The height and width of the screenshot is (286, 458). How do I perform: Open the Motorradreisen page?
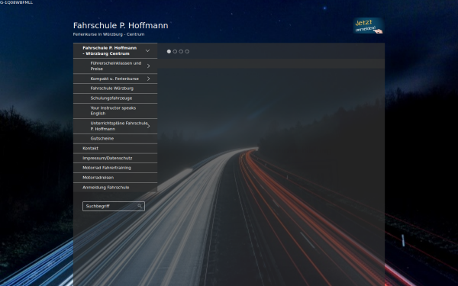pos(115,178)
